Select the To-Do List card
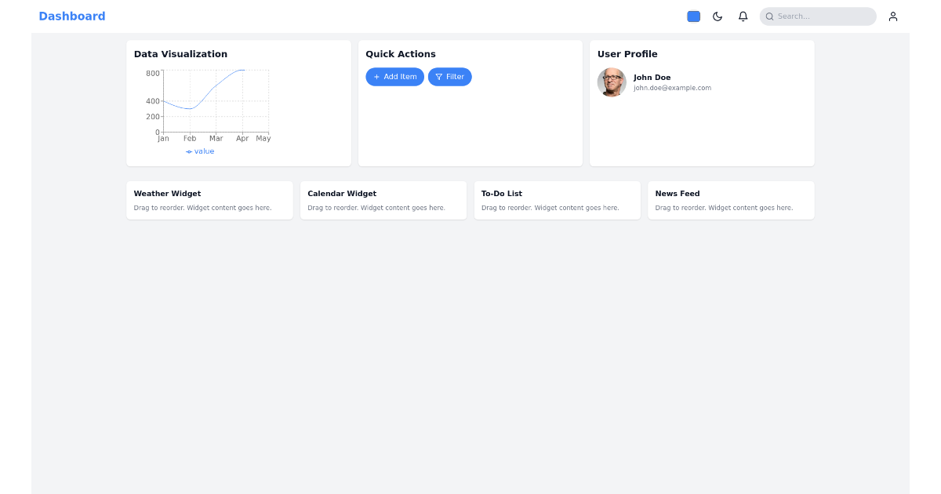Image resolution: width=941 pixels, height=494 pixels. click(557, 200)
